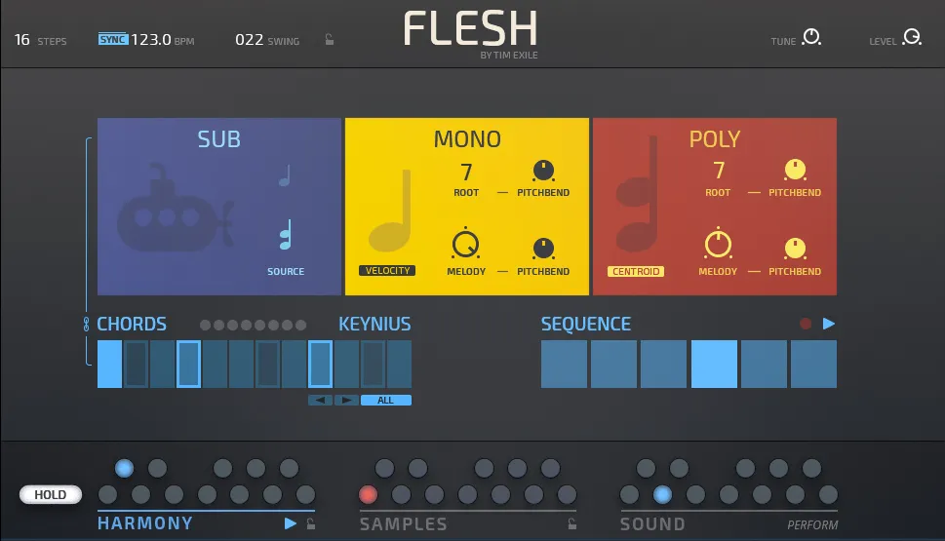Select the upper quarter-note icon in SUB
This screenshot has width=945, height=541.
click(x=285, y=175)
